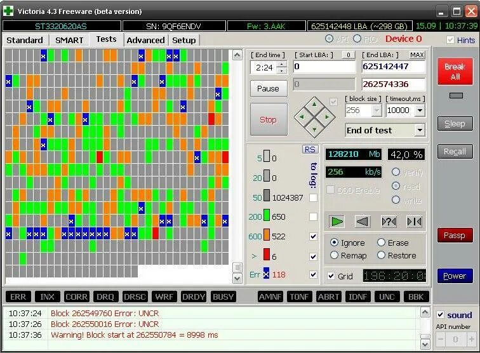Click the left arrow of the navigation diamond
The image size is (480, 353).
(x=302, y=117)
